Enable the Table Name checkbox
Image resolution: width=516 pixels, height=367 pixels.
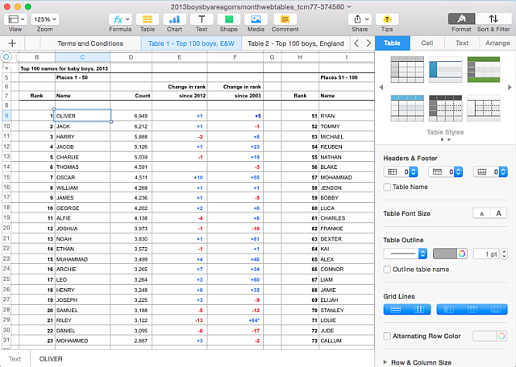coord(388,187)
